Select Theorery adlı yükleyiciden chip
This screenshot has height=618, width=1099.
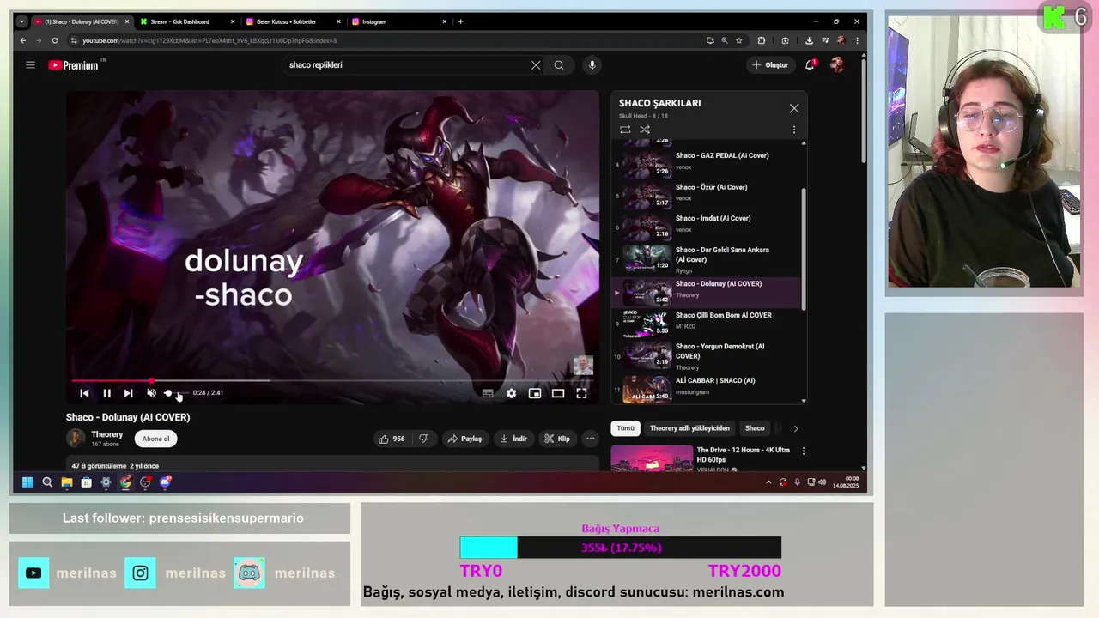point(689,428)
